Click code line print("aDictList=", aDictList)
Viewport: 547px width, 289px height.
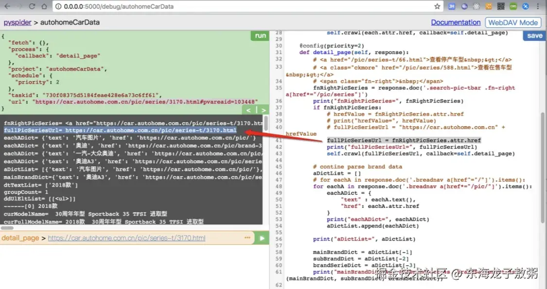(364, 239)
